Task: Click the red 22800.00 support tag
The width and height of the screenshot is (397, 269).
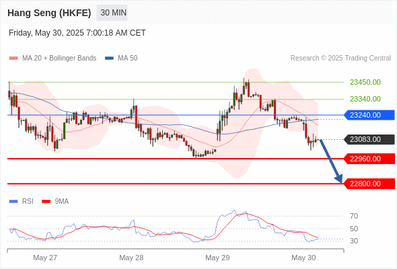Action: point(369,184)
